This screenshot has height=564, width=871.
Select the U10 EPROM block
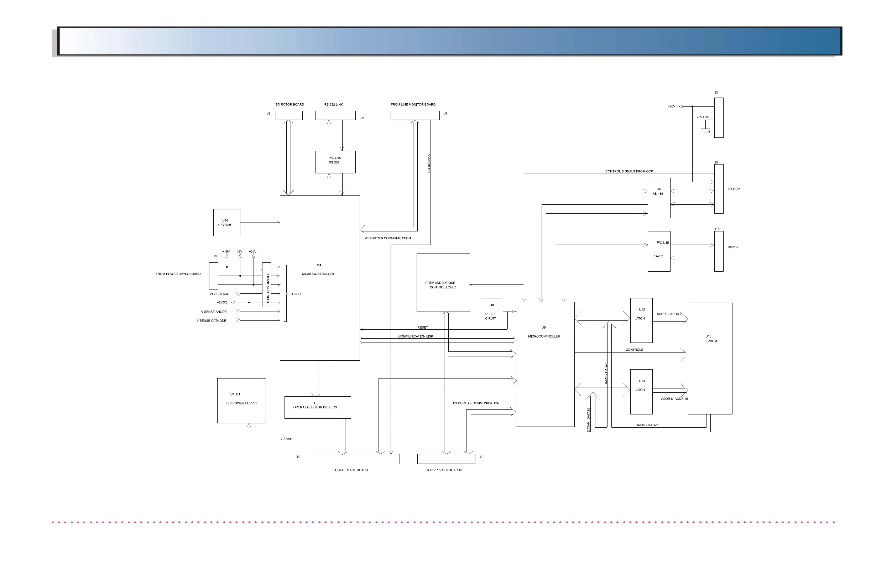point(710,358)
